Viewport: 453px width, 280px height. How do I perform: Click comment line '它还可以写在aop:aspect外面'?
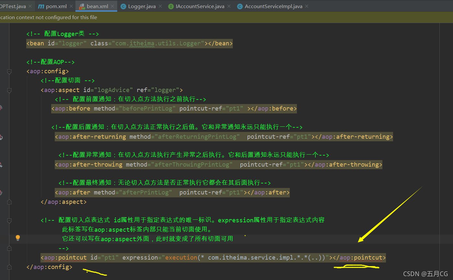[x=147, y=239]
